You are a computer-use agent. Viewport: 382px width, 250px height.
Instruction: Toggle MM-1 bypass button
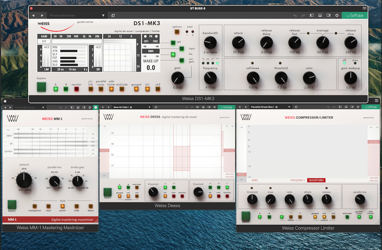click(x=12, y=205)
